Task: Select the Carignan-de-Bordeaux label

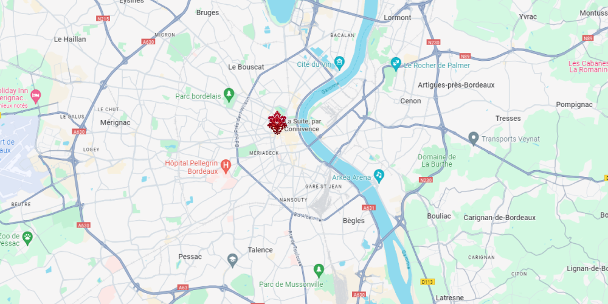Action: click(x=499, y=218)
